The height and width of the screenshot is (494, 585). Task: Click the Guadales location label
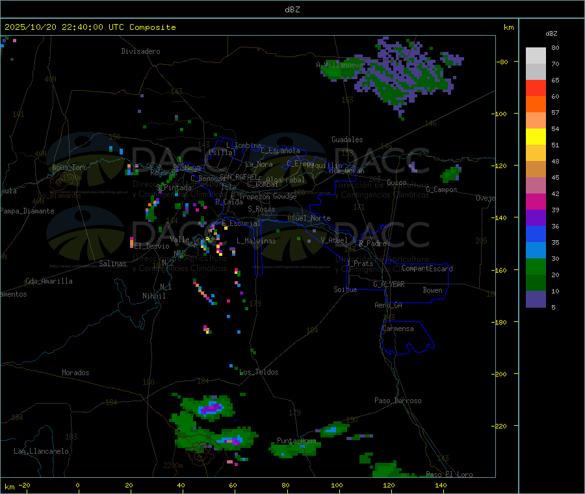(347, 140)
